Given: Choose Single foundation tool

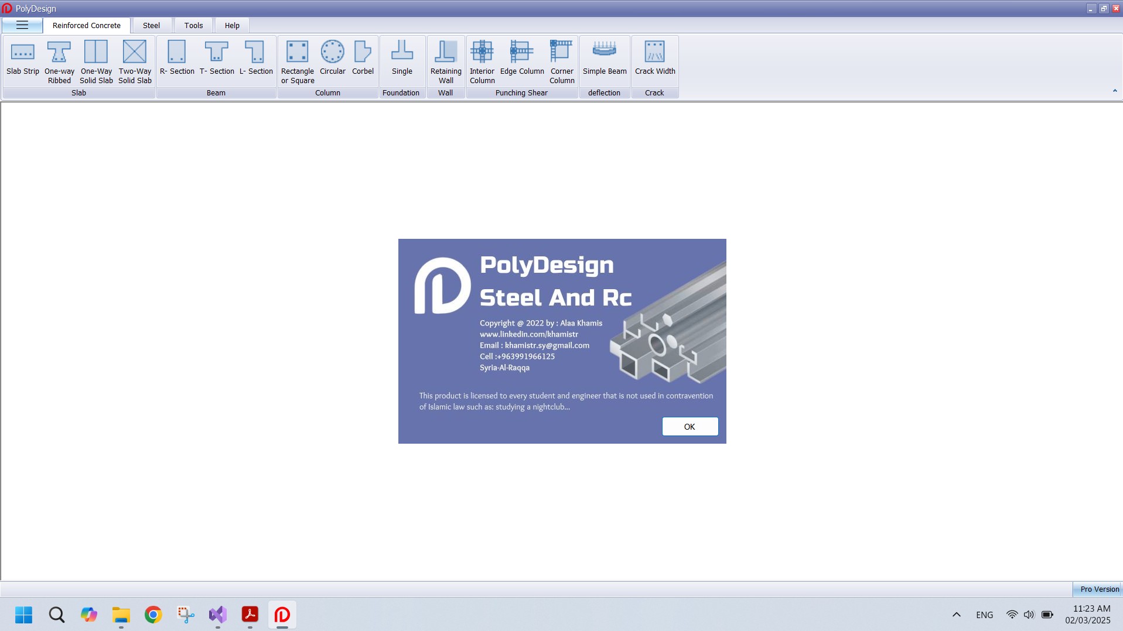Looking at the screenshot, I should 402,59.
